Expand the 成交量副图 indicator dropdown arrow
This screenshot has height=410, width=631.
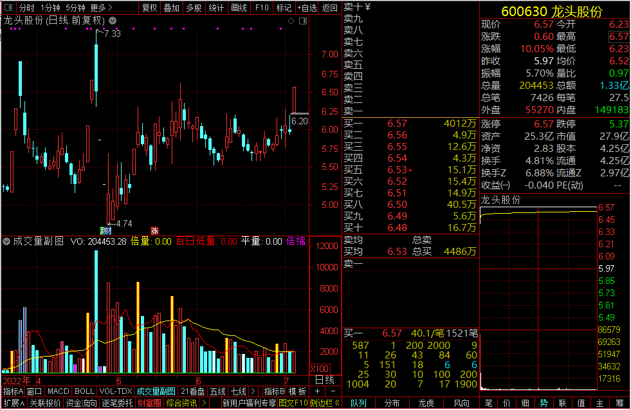point(6,242)
